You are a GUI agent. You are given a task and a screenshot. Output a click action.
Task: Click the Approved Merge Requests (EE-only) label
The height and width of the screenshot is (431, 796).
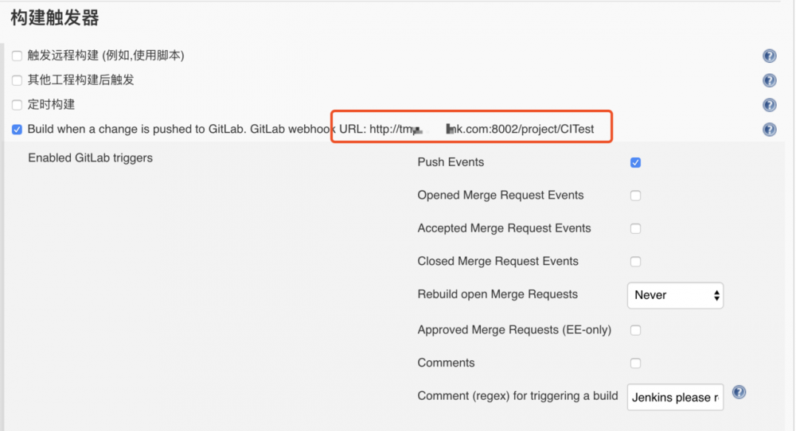tap(514, 329)
